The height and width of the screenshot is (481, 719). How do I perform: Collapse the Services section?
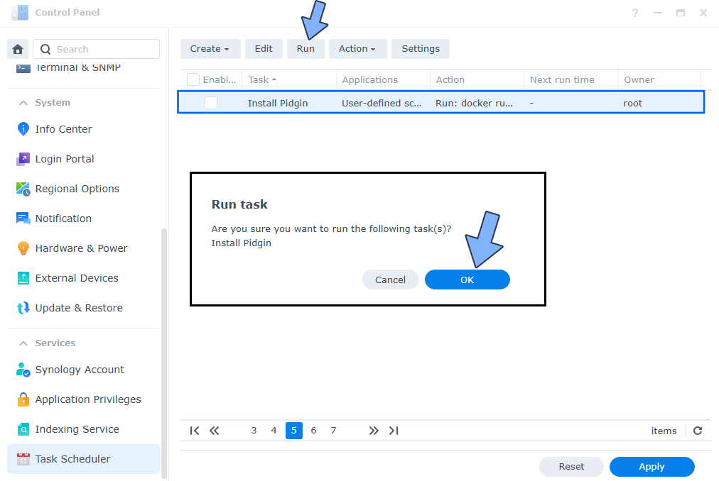tap(23, 343)
